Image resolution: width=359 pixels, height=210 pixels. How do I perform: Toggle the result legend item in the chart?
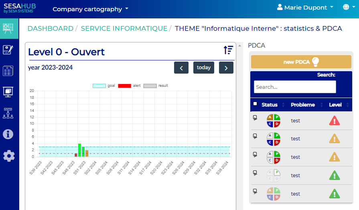tap(156, 86)
